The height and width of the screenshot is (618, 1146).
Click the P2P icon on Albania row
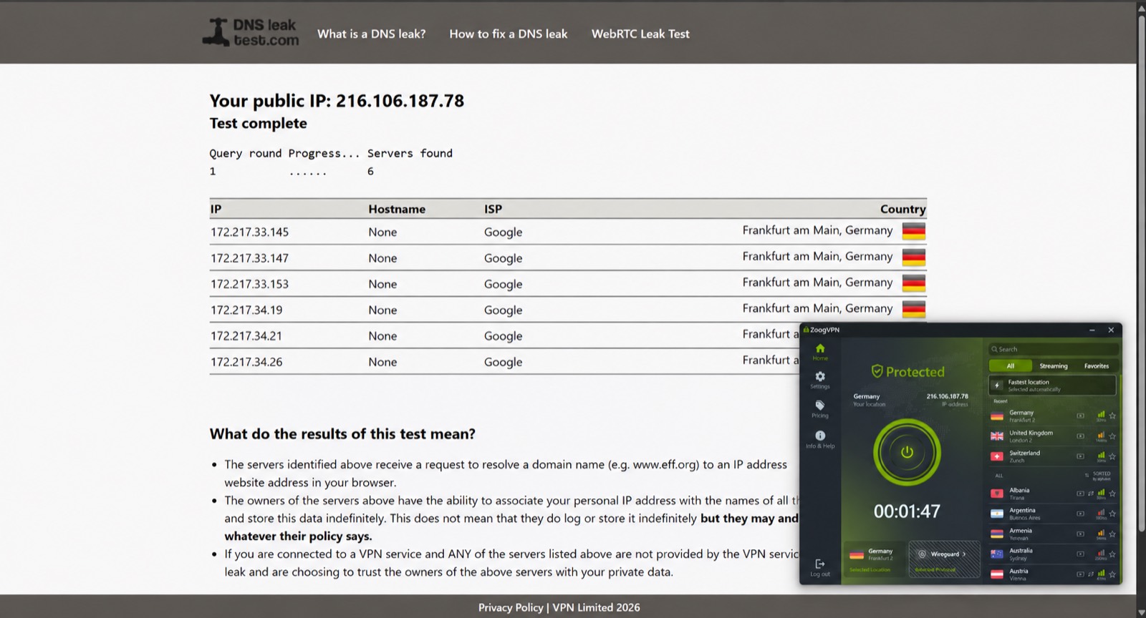click(1091, 494)
